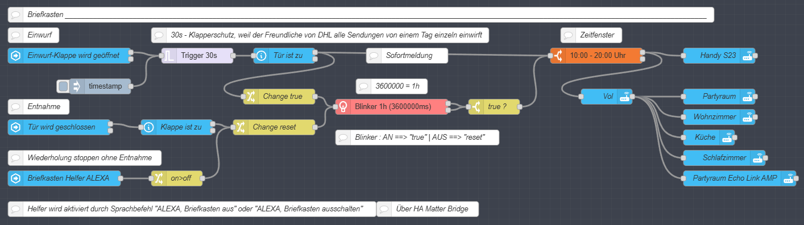Viewport: 804px width, 225px height.
Task: Click the shuffle icon on Change true node
Action: 251,97
